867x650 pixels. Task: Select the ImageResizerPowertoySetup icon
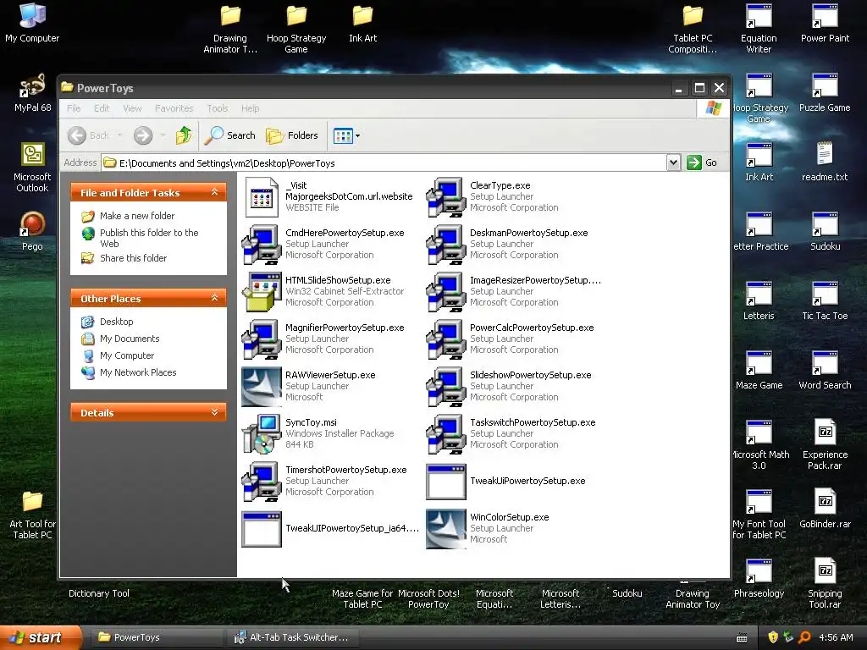tap(445, 292)
